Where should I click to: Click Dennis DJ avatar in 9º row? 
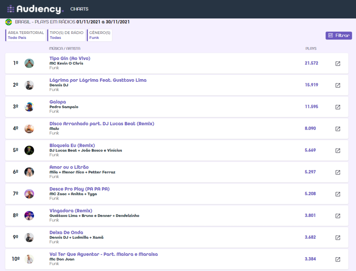[x=29, y=237]
